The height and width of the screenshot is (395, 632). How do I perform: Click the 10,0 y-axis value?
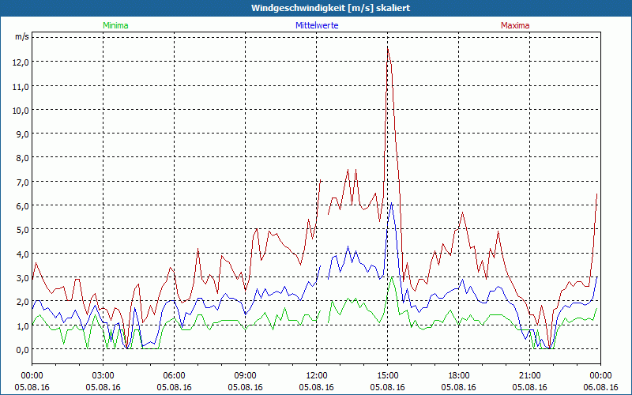coord(22,110)
